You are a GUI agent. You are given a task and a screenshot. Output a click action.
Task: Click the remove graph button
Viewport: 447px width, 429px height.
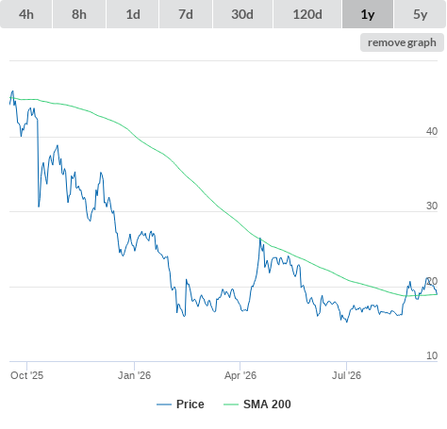coord(402,42)
